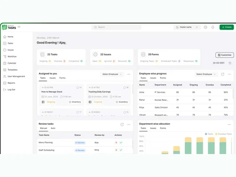Screen dimensions: 236x177
Task: Select Manual tab in Review tasks
Action: pyautogui.click(x=43, y=128)
